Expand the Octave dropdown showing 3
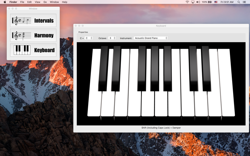This screenshot has height=156, width=250. point(112,38)
